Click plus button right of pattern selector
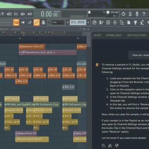 pos(88,22)
